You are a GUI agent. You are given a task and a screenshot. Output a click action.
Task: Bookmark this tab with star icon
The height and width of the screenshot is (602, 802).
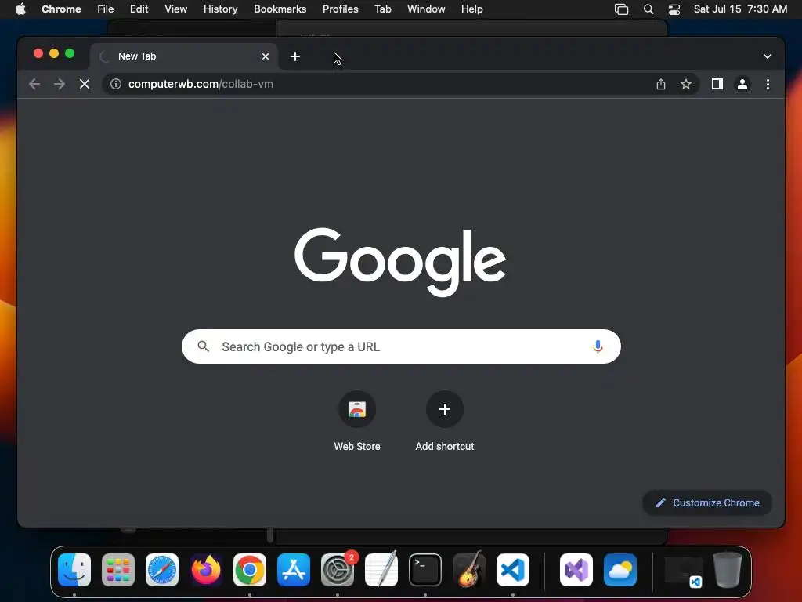click(686, 84)
